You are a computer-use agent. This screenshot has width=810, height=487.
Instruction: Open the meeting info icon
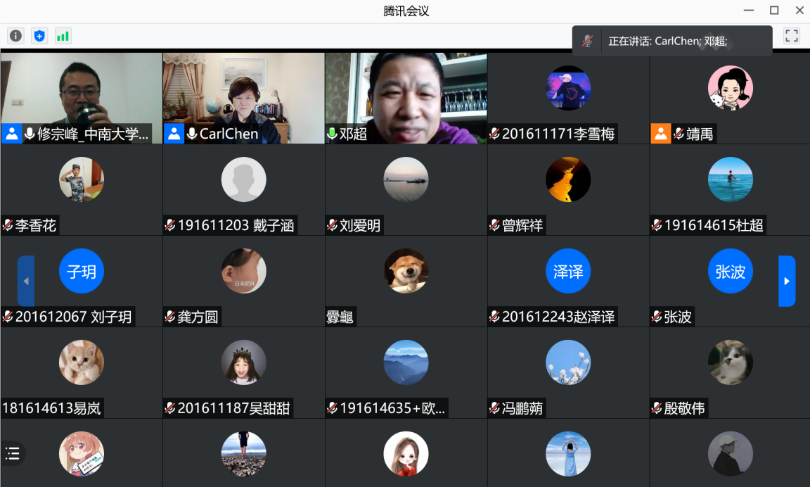click(x=15, y=36)
